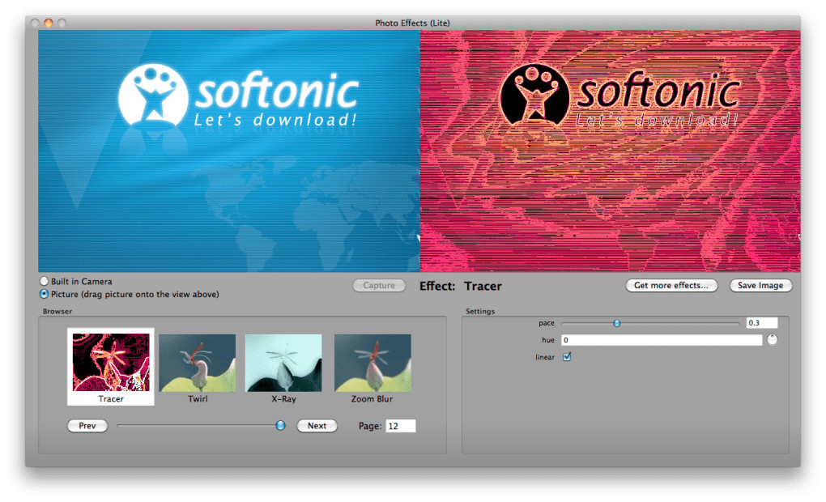Click the Save Image button
The width and height of the screenshot is (826, 502).
click(x=760, y=285)
